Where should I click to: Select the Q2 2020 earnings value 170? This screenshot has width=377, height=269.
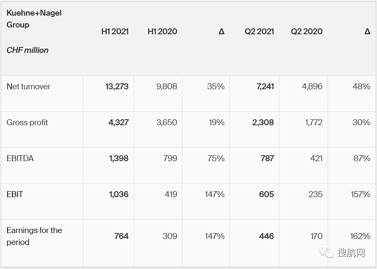pos(316,236)
